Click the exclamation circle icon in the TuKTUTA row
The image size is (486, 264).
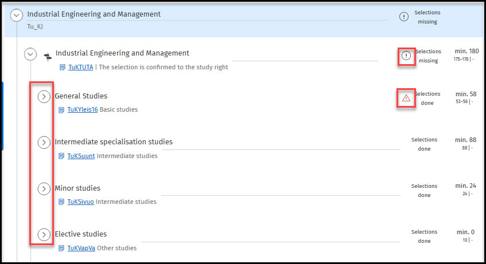pyautogui.click(x=406, y=56)
